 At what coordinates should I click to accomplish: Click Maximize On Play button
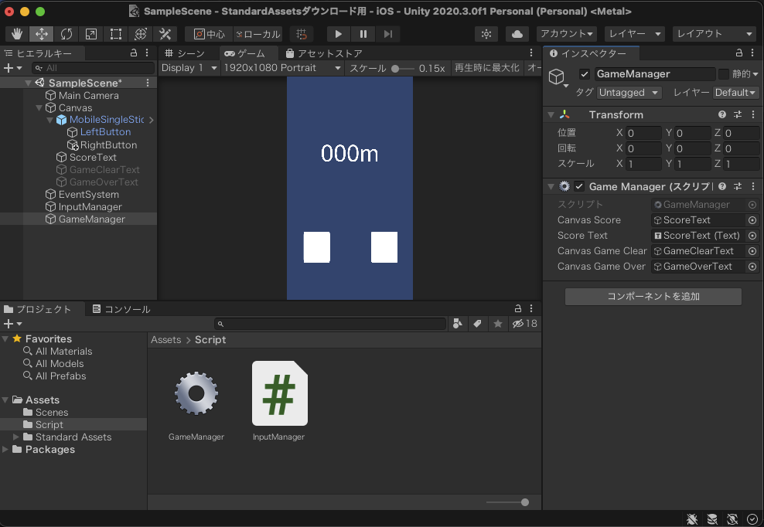pyautogui.click(x=486, y=68)
